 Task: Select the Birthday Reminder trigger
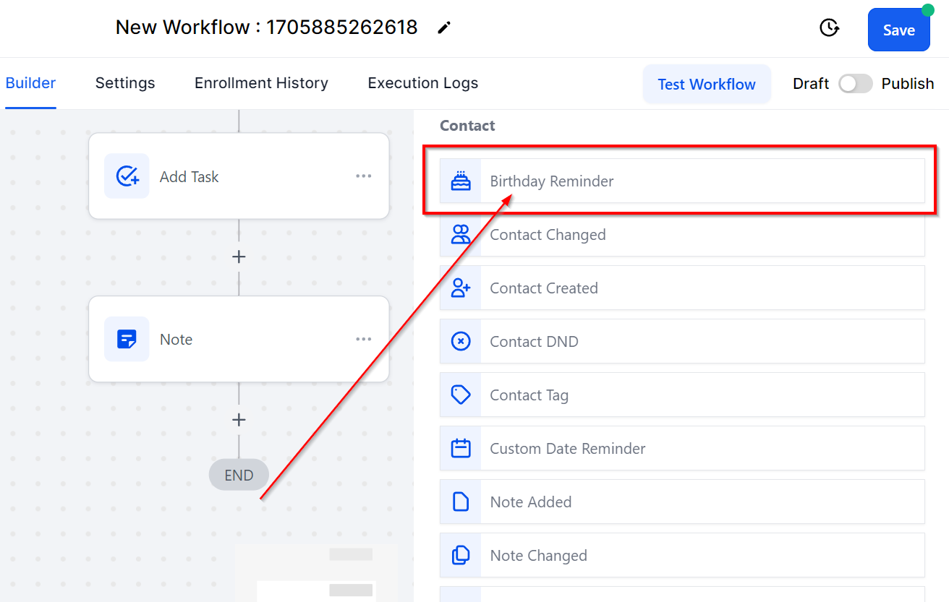click(682, 181)
